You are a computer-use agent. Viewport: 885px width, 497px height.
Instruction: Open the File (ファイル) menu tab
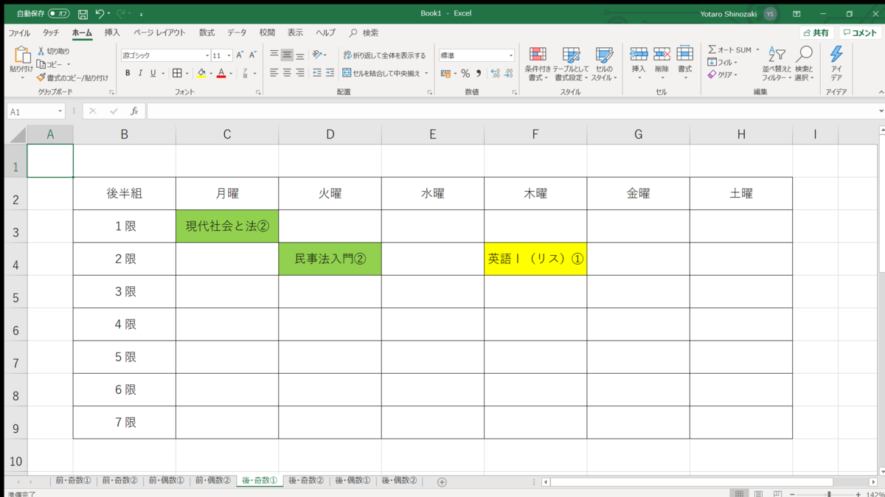19,32
